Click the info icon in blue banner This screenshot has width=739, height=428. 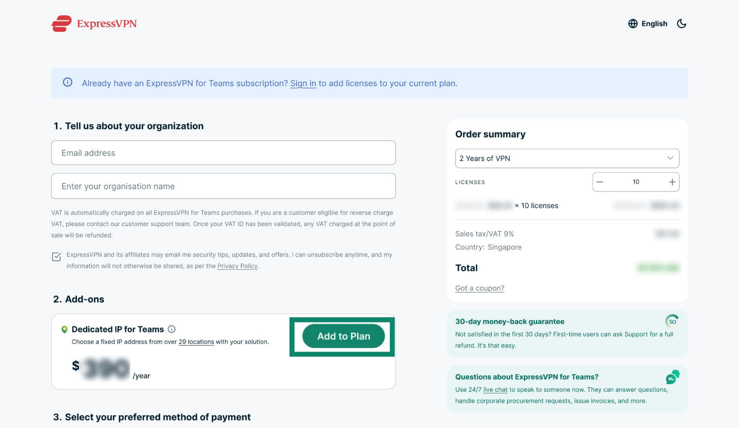(x=68, y=82)
